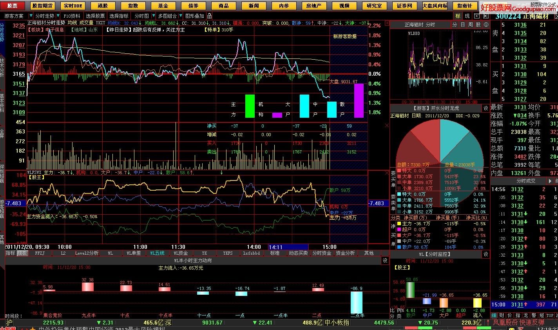
Task: Open the 指南针 top tab
Action: click(465, 6)
